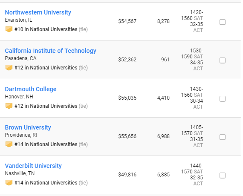The width and height of the screenshot is (243, 196).
Task: Open the Northwestern University link
Action: pos(38,12)
